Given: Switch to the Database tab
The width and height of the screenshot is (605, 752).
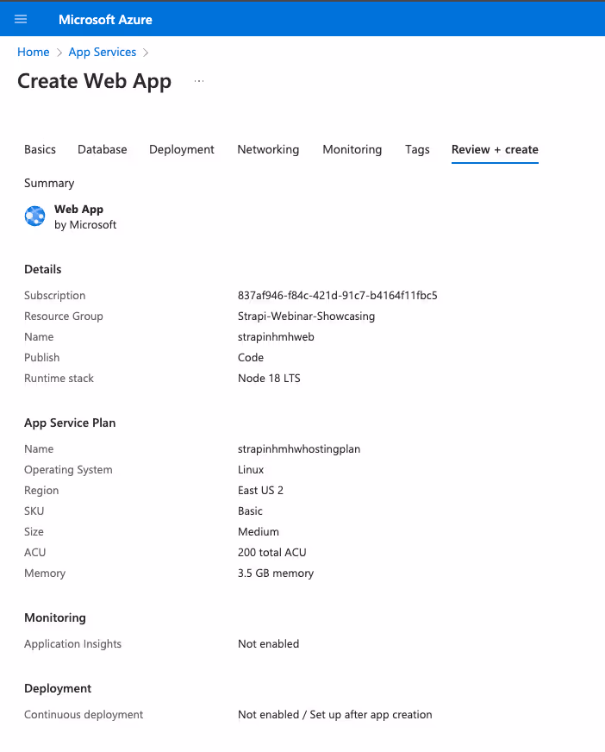Looking at the screenshot, I should point(102,150).
